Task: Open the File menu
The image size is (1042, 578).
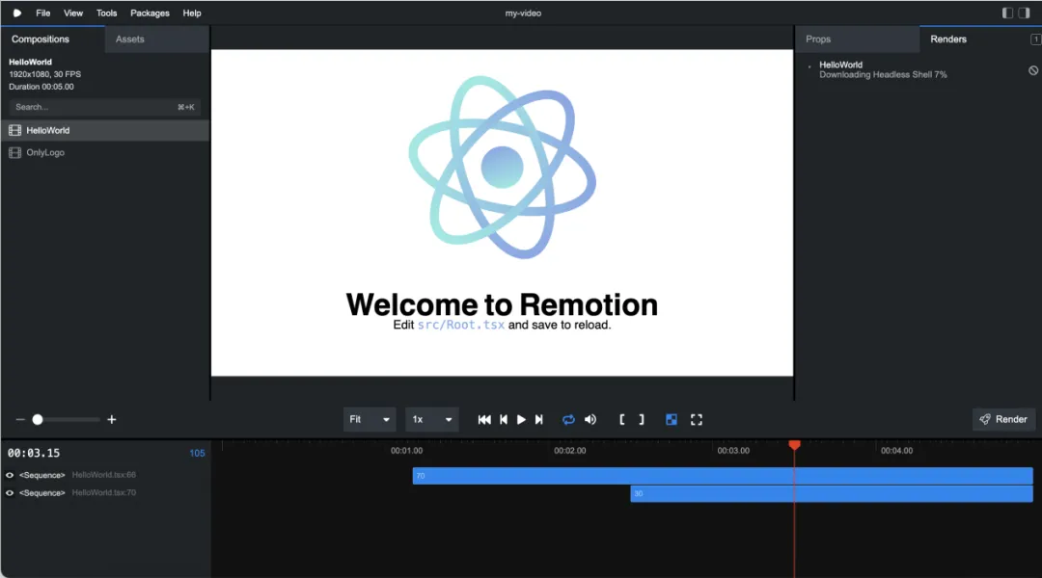Action: (x=43, y=13)
